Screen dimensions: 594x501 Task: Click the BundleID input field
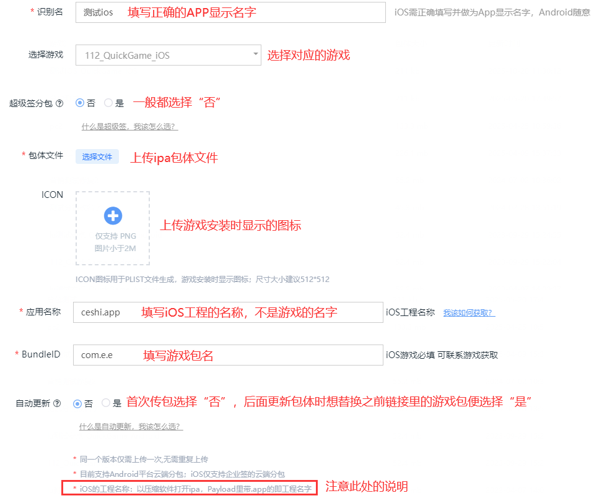(x=228, y=355)
